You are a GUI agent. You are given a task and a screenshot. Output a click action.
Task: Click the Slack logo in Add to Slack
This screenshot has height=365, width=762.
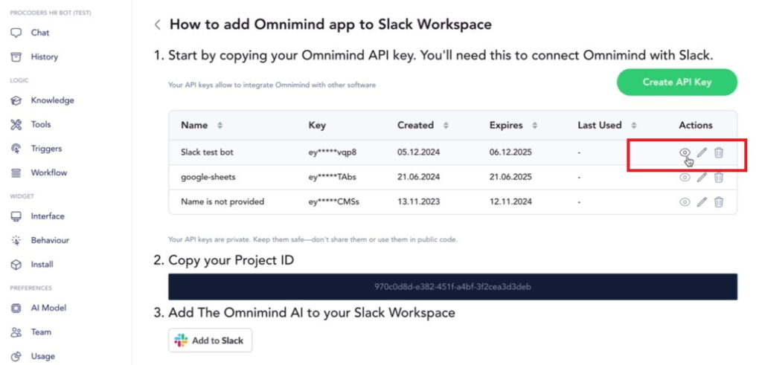tap(182, 340)
